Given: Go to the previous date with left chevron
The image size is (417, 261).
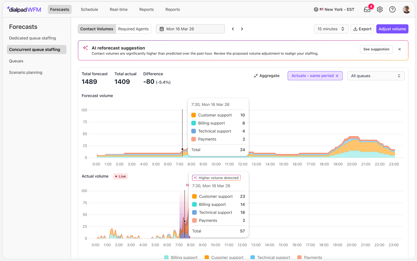Looking at the screenshot, I should pyautogui.click(x=233, y=29).
